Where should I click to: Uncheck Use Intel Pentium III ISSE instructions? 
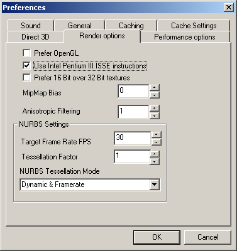[x=26, y=65]
